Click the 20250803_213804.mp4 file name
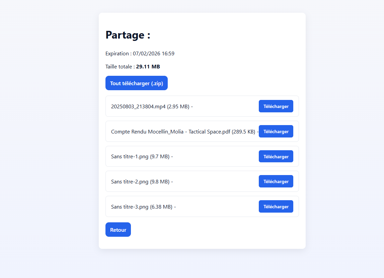384x278 pixels. click(x=138, y=107)
